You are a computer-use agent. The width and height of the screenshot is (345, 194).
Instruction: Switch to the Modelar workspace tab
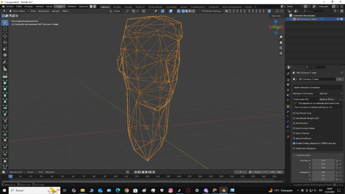click(x=117, y=7)
